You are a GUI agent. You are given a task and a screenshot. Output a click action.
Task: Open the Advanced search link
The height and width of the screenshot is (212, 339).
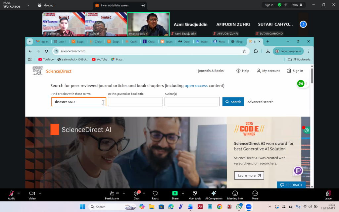tap(260, 102)
